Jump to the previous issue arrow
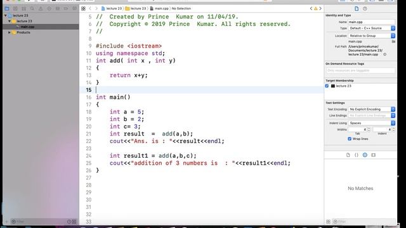Viewport: 406px width, 228px height. point(311,8)
